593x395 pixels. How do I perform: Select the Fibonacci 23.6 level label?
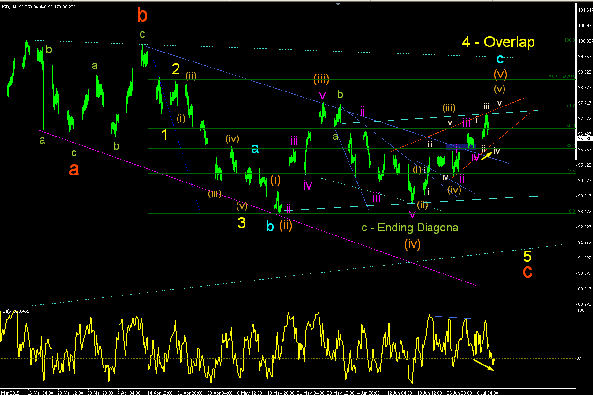tap(571, 171)
